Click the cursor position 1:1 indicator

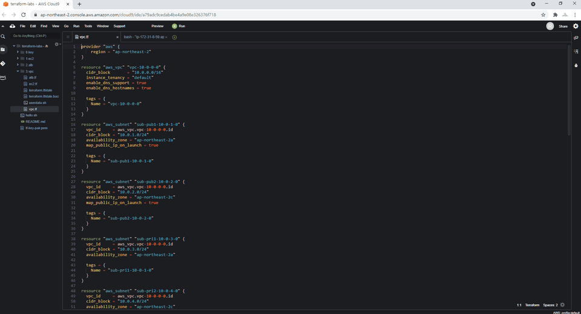click(519, 305)
